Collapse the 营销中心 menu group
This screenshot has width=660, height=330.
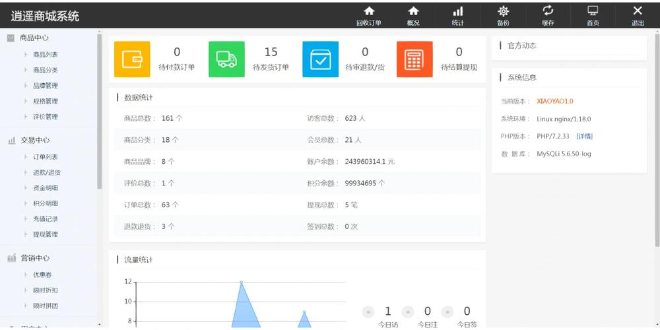[x=36, y=258]
